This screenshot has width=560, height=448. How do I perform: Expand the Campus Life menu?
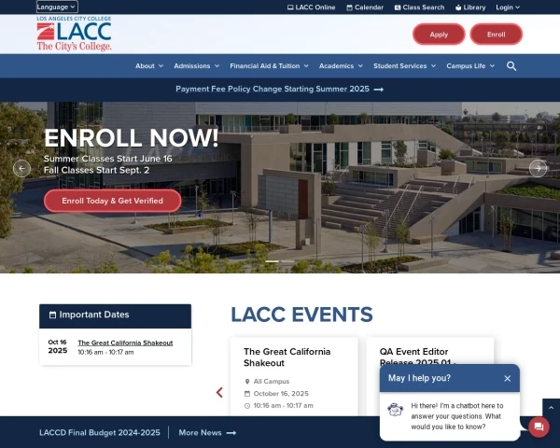pos(470,65)
